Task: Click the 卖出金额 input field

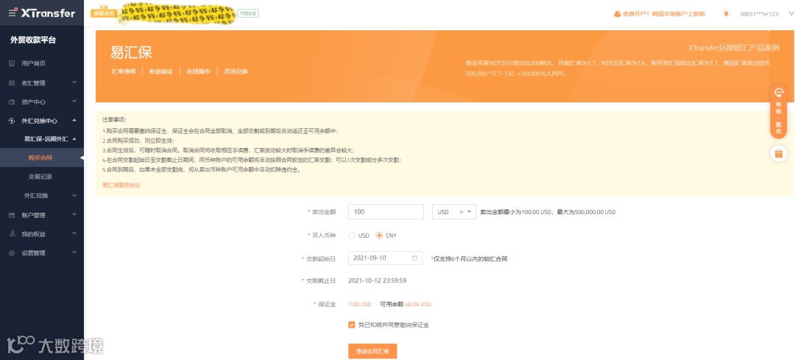Action: (x=386, y=212)
